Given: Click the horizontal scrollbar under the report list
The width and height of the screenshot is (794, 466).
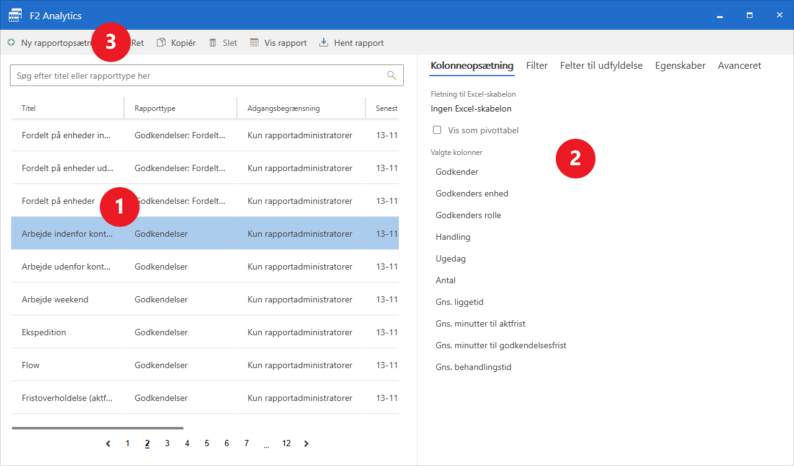Looking at the screenshot, I should coord(97,428).
